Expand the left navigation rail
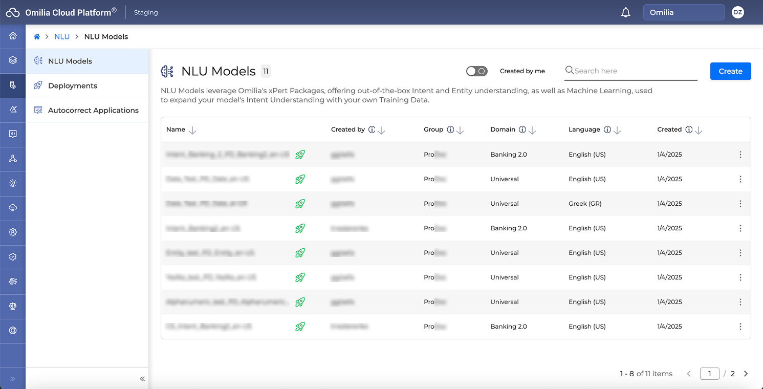 13,379
